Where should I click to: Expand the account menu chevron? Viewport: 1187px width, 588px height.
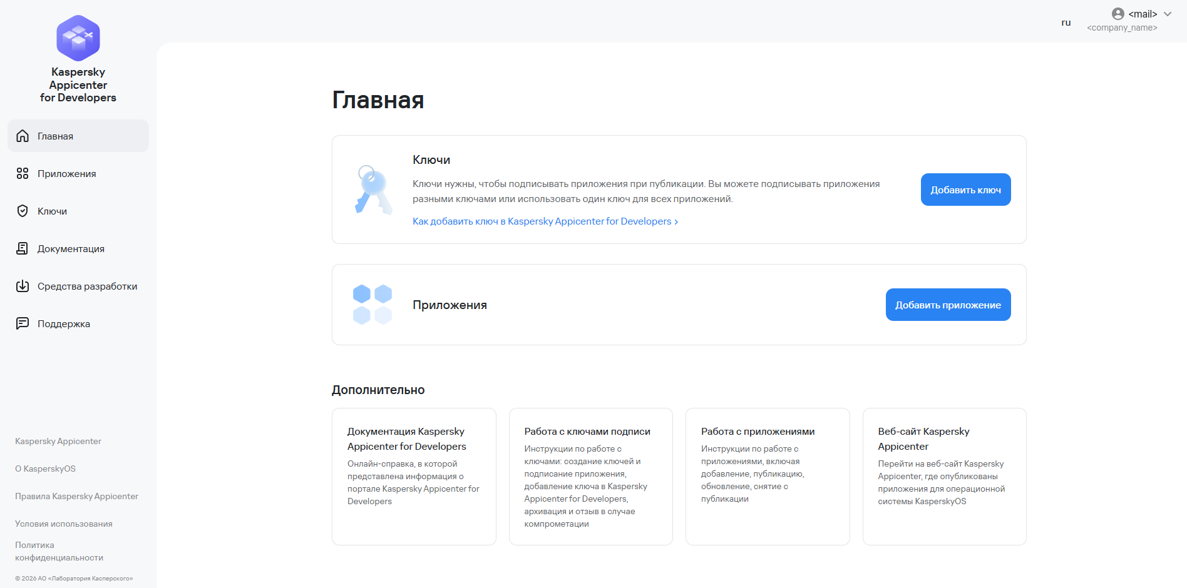coord(1168,14)
